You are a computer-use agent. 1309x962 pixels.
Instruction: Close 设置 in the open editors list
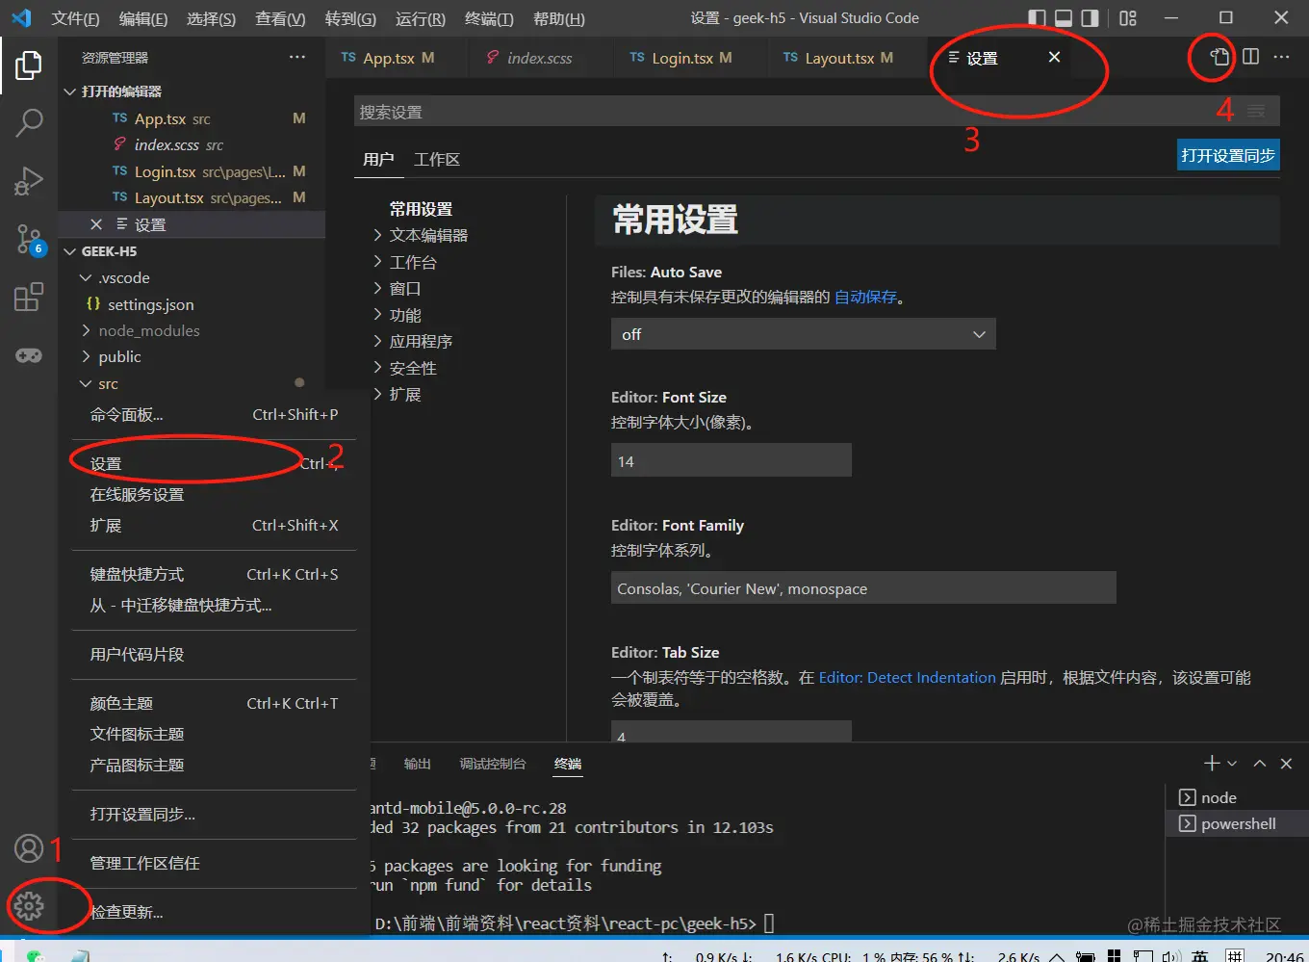pos(96,224)
